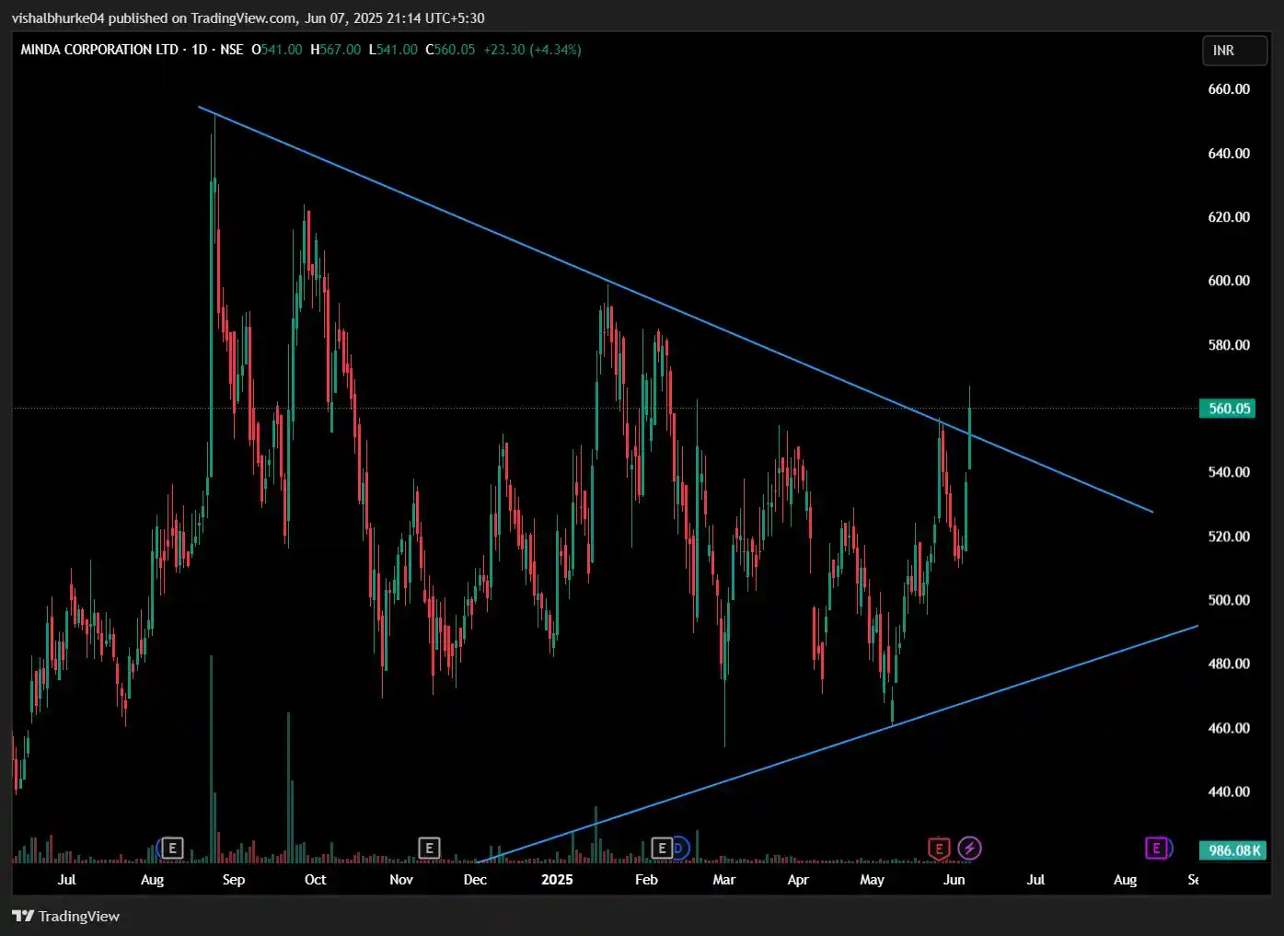Open the INR currency selector
Screen dimensions: 1284x936
point(1234,51)
